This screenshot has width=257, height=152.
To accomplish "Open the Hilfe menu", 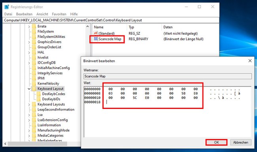I will (x=74, y=14).
